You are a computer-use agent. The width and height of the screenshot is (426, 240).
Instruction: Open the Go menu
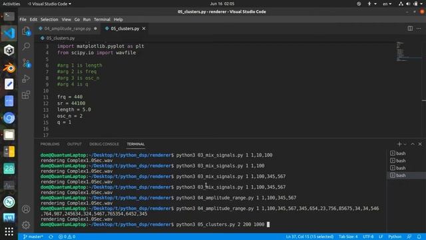tap(77, 19)
